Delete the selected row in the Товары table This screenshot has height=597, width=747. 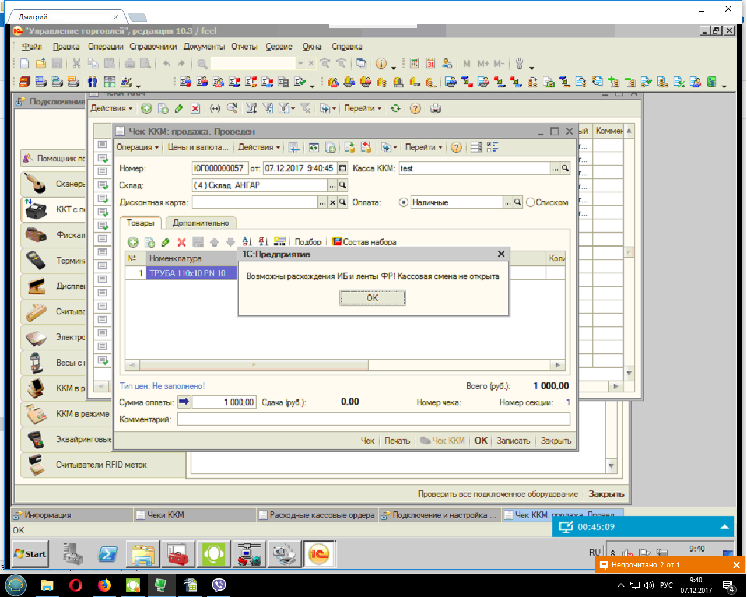pyautogui.click(x=181, y=242)
